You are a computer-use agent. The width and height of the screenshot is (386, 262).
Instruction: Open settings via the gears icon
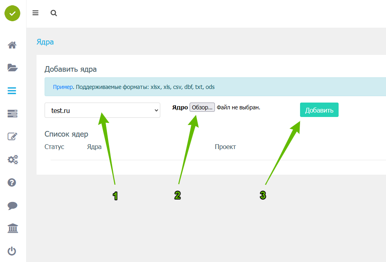pyautogui.click(x=12, y=160)
